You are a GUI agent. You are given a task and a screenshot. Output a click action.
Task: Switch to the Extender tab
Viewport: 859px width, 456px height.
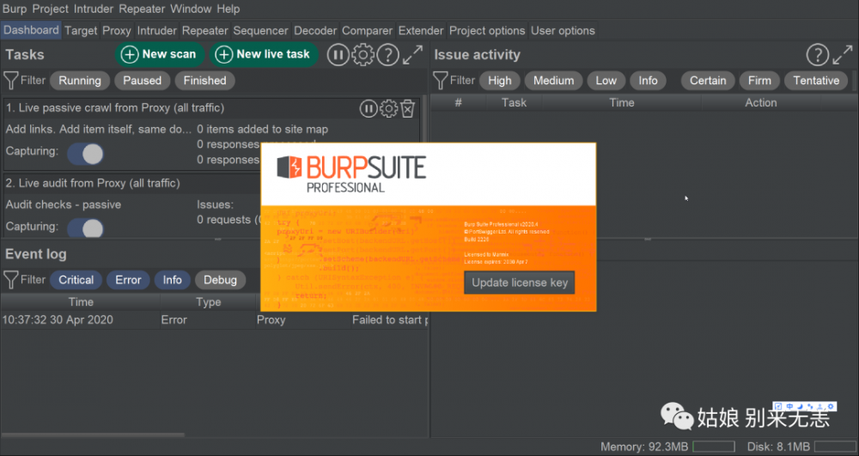tap(421, 31)
